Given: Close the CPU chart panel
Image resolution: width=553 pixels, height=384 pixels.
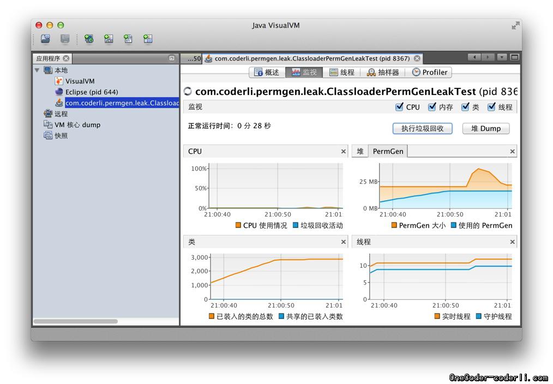Looking at the screenshot, I should tap(343, 152).
